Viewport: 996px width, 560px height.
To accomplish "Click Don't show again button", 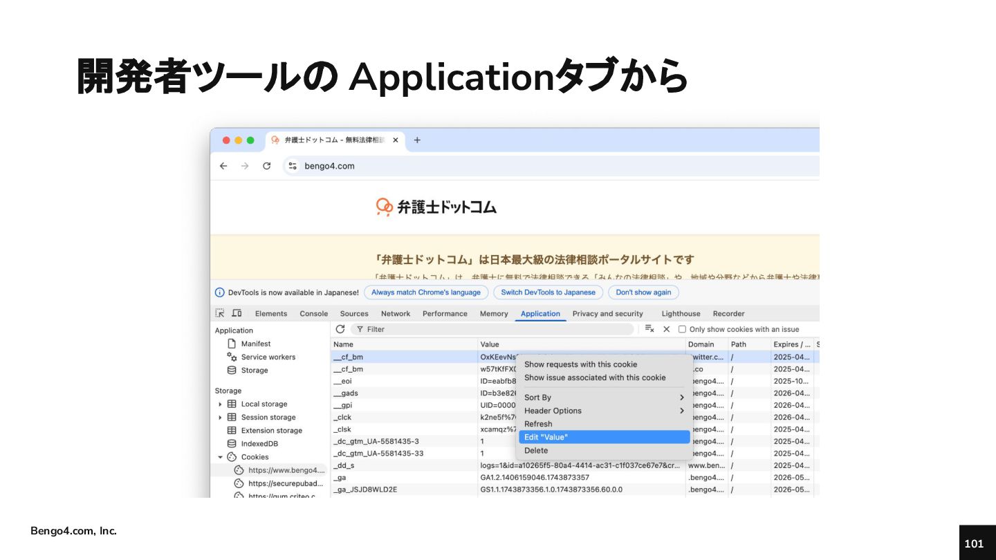I will click(643, 292).
